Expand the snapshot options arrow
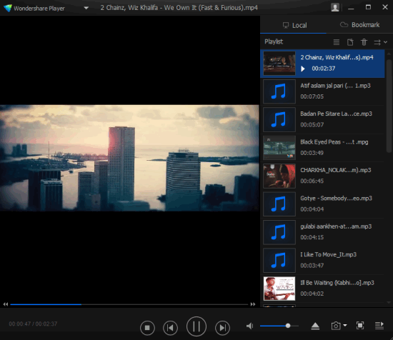Screen dimensions: 393x340 point(345,326)
